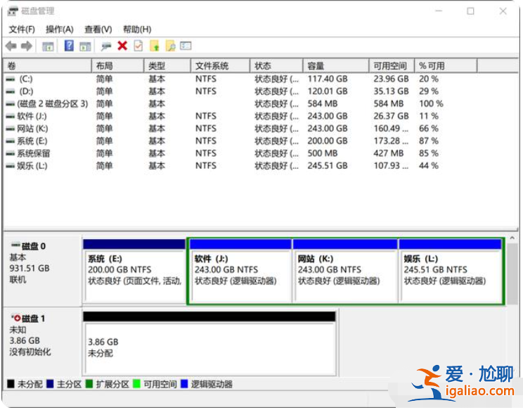Click drive icon beside 软件 (J:) row
The width and height of the screenshot is (523, 410).
coord(11,117)
